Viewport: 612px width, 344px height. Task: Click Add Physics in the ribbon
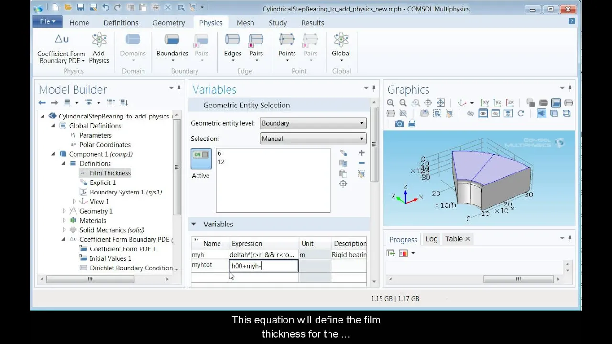[99, 48]
